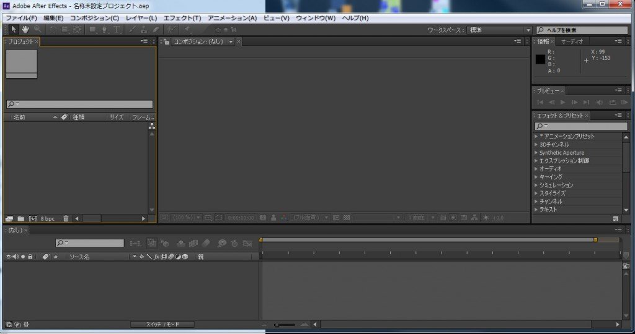Expand Layer Switches pane in timeline
Viewport: 635px width, 334px height.
tap(9, 324)
